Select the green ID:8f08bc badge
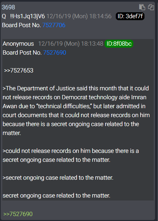158x221 pixels. click(x=119, y=44)
